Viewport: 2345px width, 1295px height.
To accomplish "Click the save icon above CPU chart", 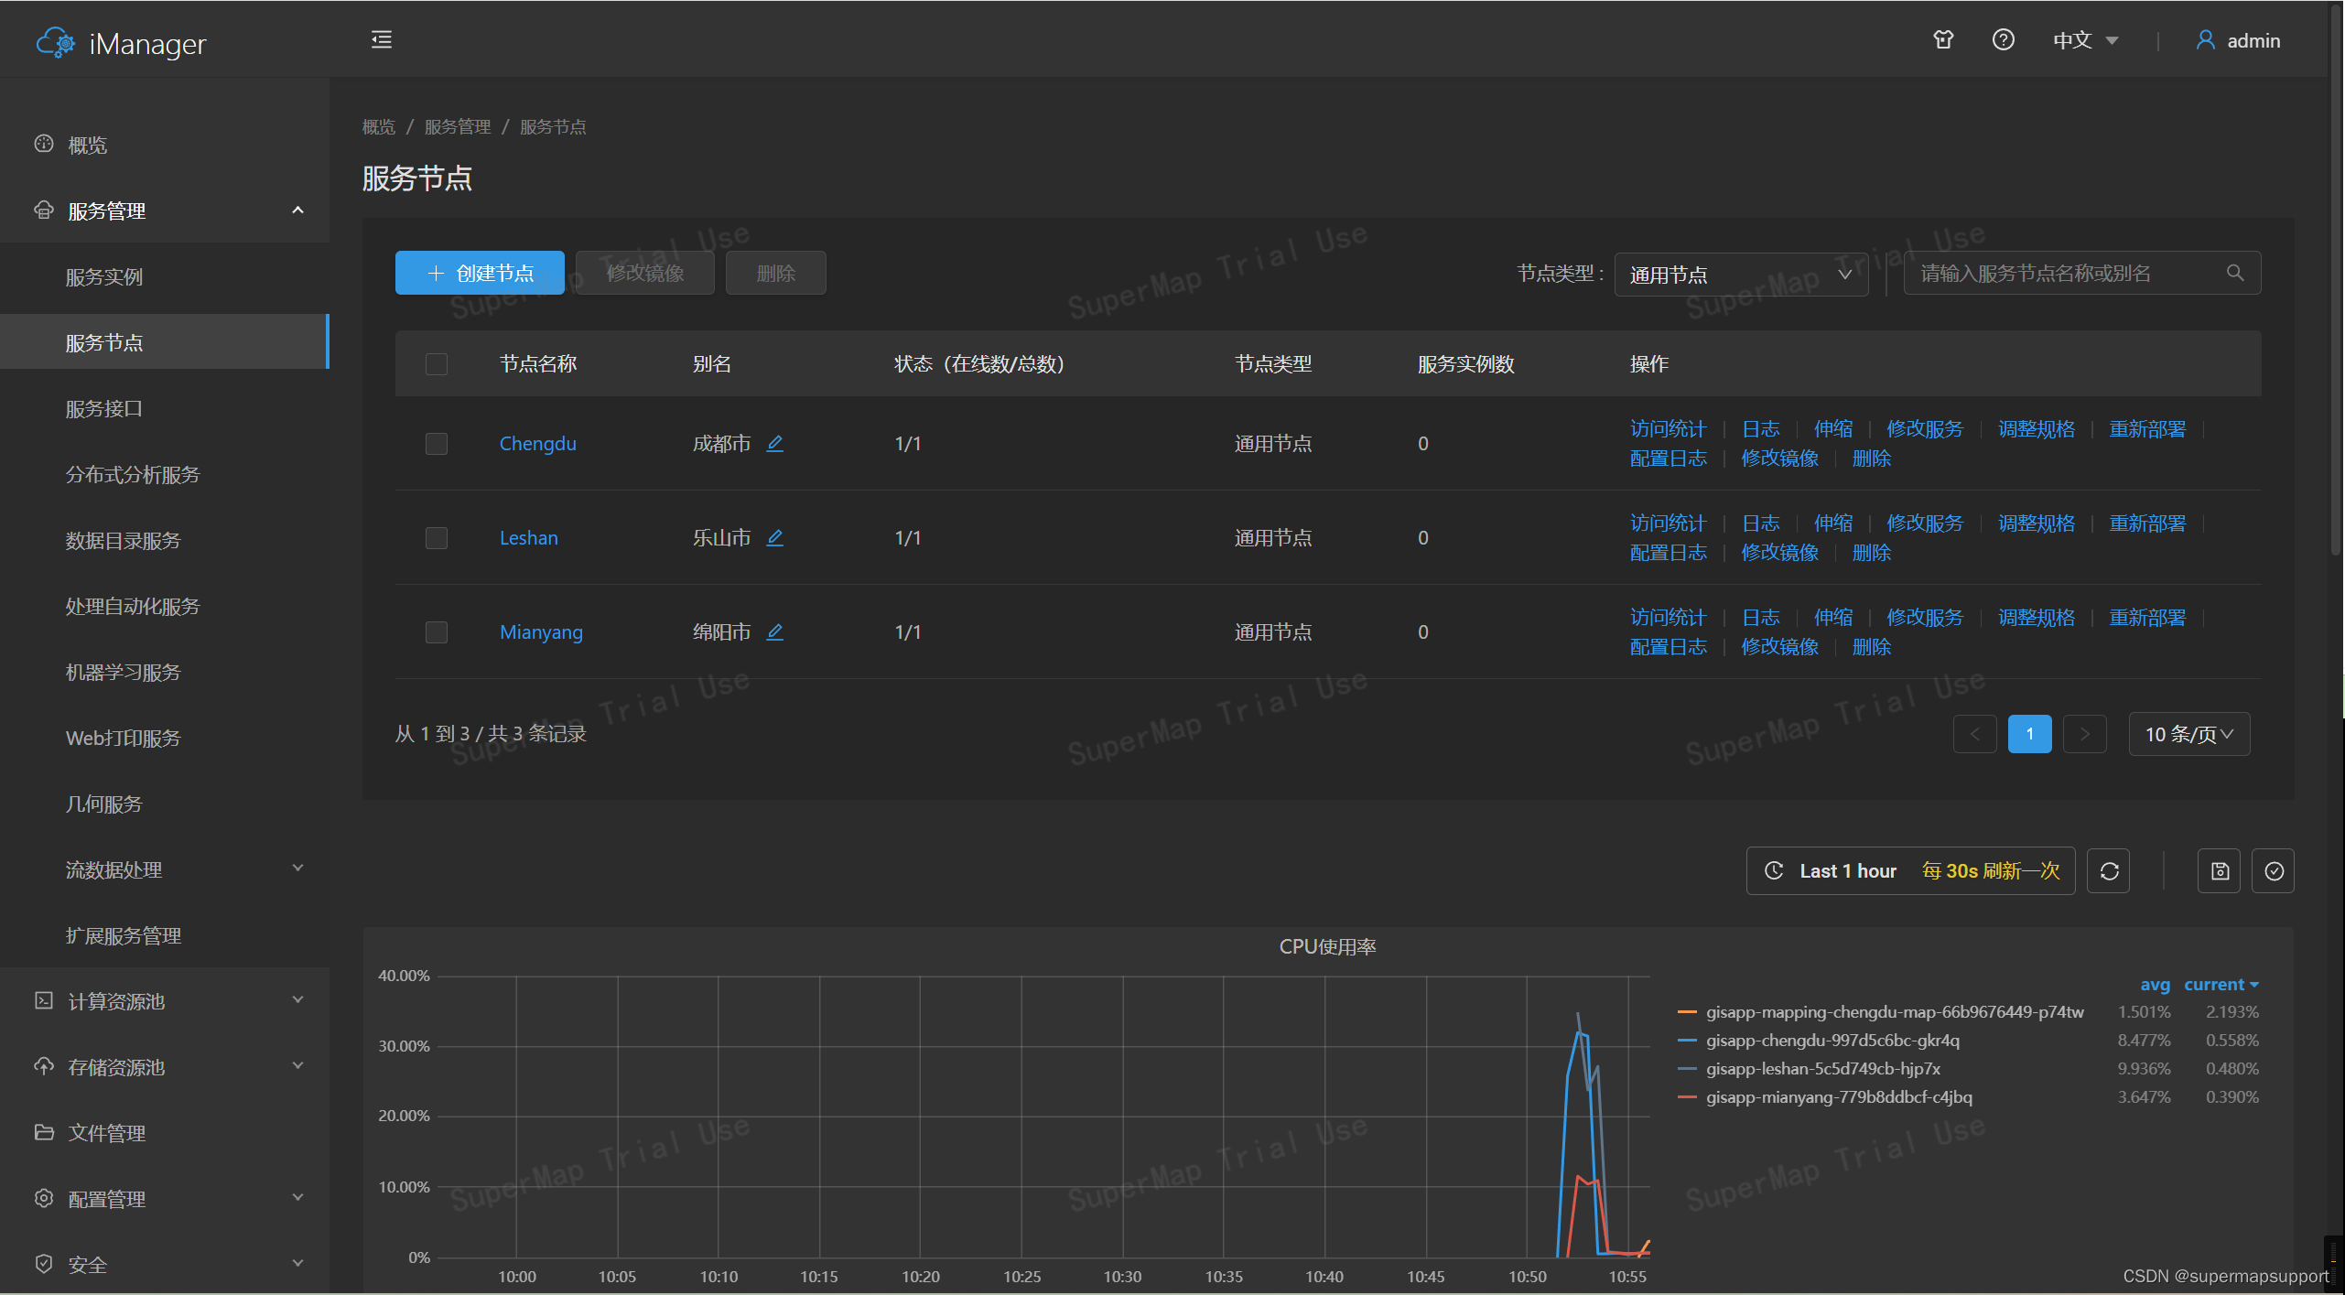I will coord(2220,870).
